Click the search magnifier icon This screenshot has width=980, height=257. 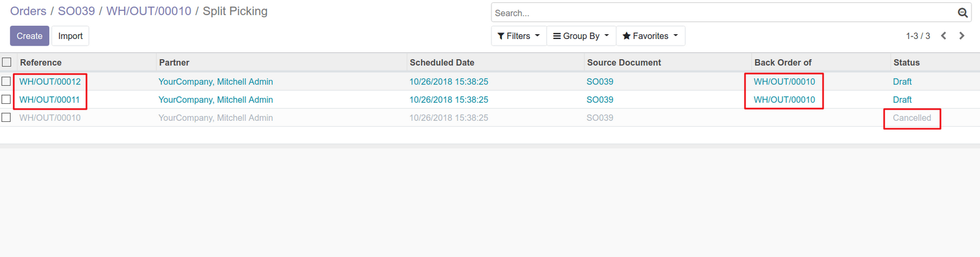coord(962,13)
